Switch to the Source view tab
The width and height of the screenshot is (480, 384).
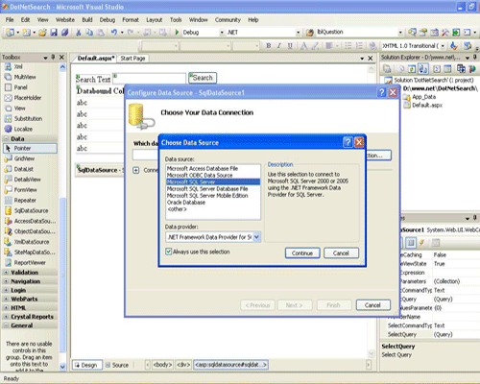click(x=117, y=365)
